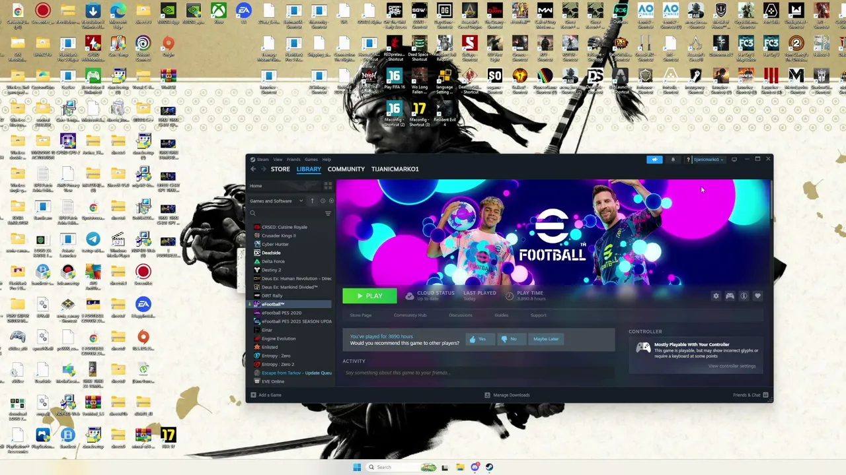Open Friends & Chat in the bottom bar
The height and width of the screenshot is (475, 846).
(750, 395)
